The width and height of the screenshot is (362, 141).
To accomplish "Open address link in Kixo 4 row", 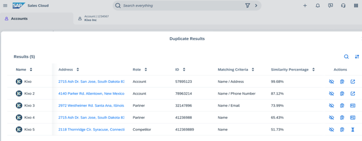I will [91, 117].
